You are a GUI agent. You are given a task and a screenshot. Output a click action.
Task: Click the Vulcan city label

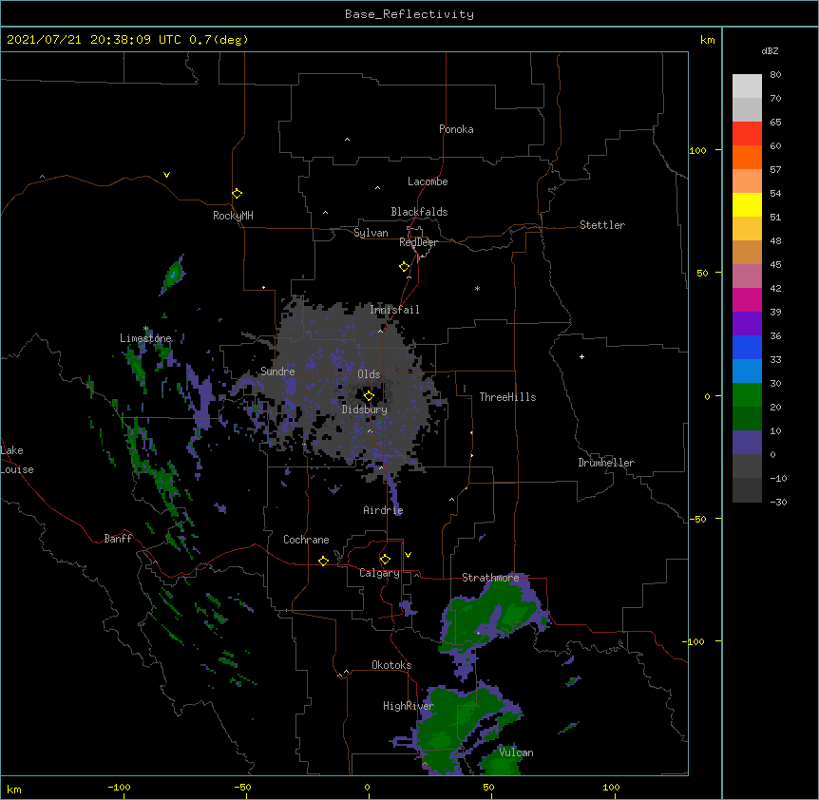coord(516,752)
